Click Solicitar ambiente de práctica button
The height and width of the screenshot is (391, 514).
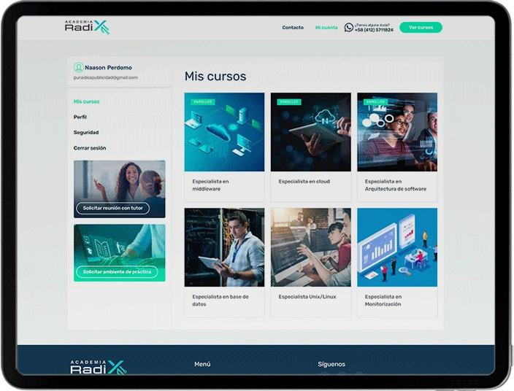coord(117,272)
